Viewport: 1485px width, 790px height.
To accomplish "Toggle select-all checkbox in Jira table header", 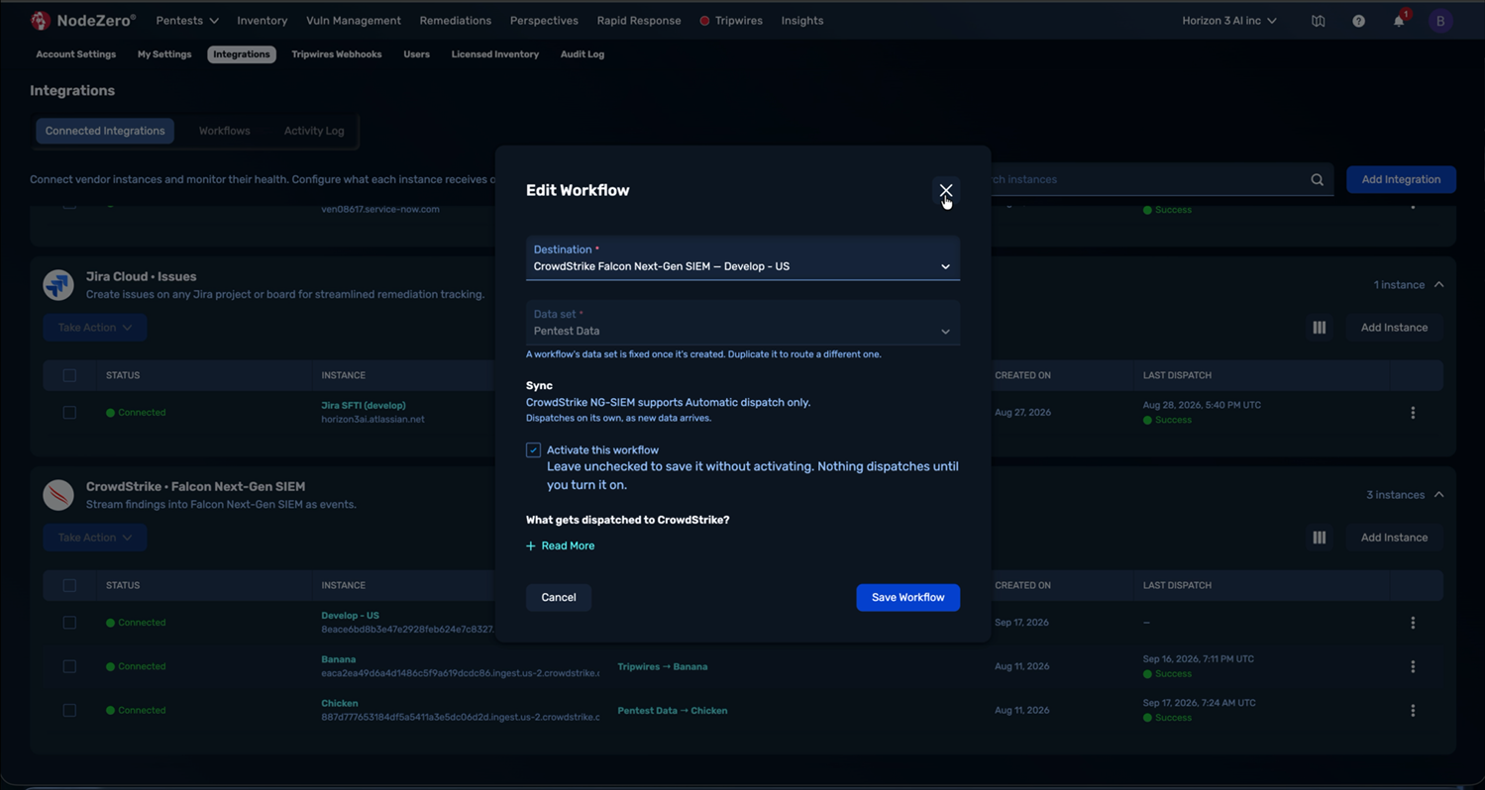I will click(x=69, y=375).
